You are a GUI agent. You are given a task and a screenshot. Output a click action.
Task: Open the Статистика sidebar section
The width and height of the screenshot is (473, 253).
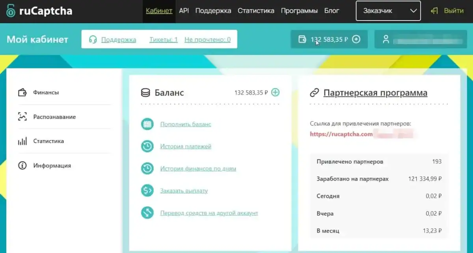(48, 141)
